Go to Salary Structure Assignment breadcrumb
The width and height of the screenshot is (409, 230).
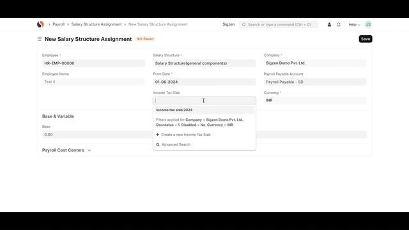[96, 24]
